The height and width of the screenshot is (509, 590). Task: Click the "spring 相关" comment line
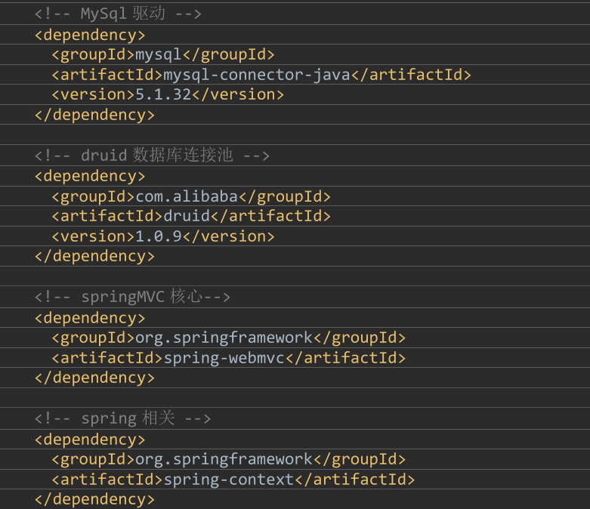(122, 418)
